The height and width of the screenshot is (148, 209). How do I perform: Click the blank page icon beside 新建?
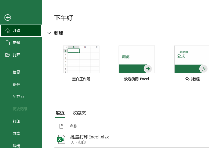pos(8,43)
